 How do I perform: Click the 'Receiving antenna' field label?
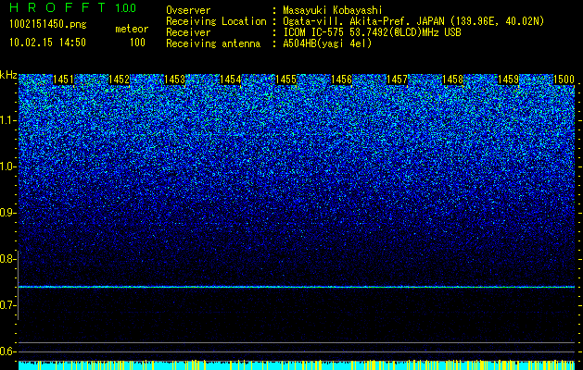click(x=213, y=43)
